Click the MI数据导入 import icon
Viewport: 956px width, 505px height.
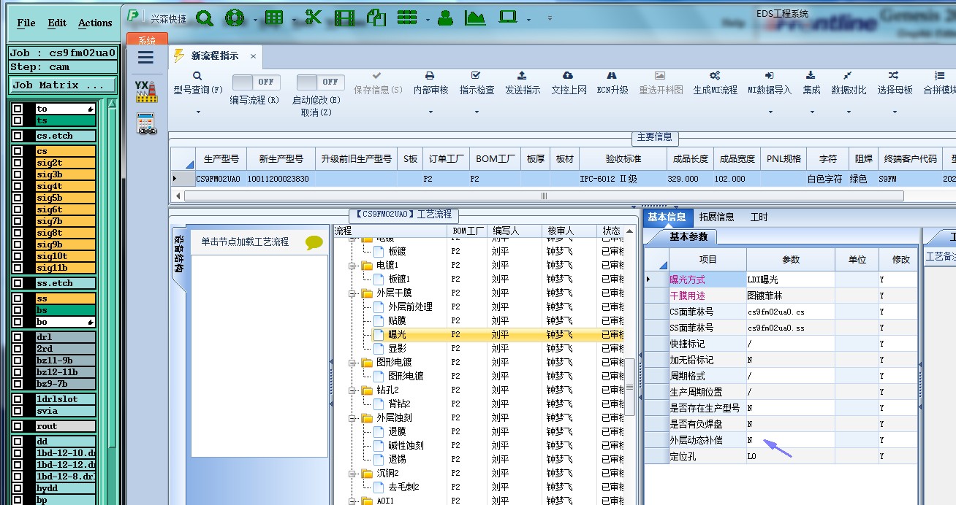click(x=770, y=75)
